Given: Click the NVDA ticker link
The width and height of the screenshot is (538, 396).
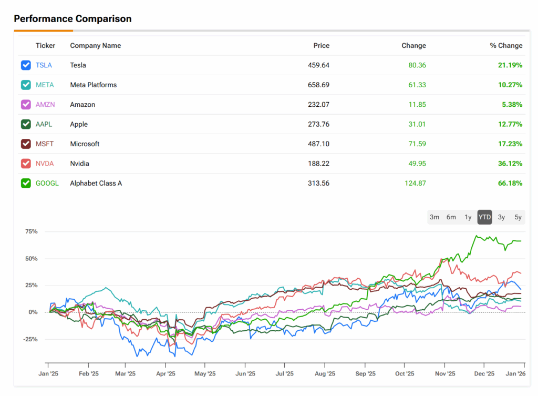Looking at the screenshot, I should click(x=45, y=164).
